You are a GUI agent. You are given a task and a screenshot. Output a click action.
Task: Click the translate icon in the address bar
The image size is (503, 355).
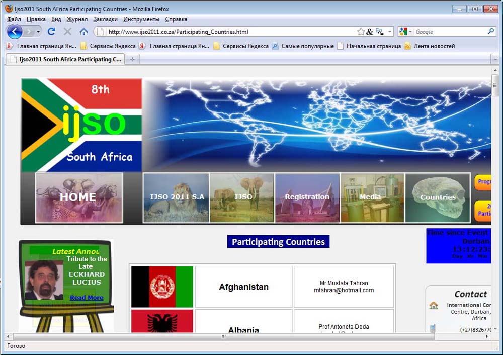point(379,31)
